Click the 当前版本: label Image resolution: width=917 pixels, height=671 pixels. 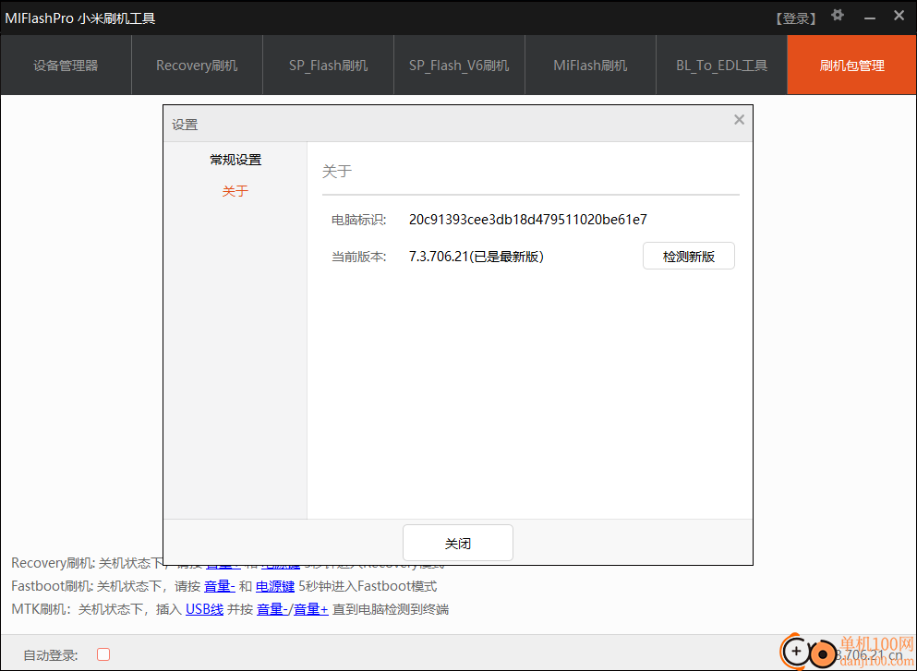(x=359, y=257)
